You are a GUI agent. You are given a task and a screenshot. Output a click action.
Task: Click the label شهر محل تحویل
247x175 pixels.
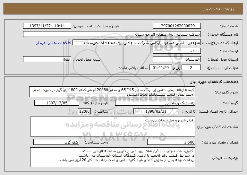coord(87,59)
